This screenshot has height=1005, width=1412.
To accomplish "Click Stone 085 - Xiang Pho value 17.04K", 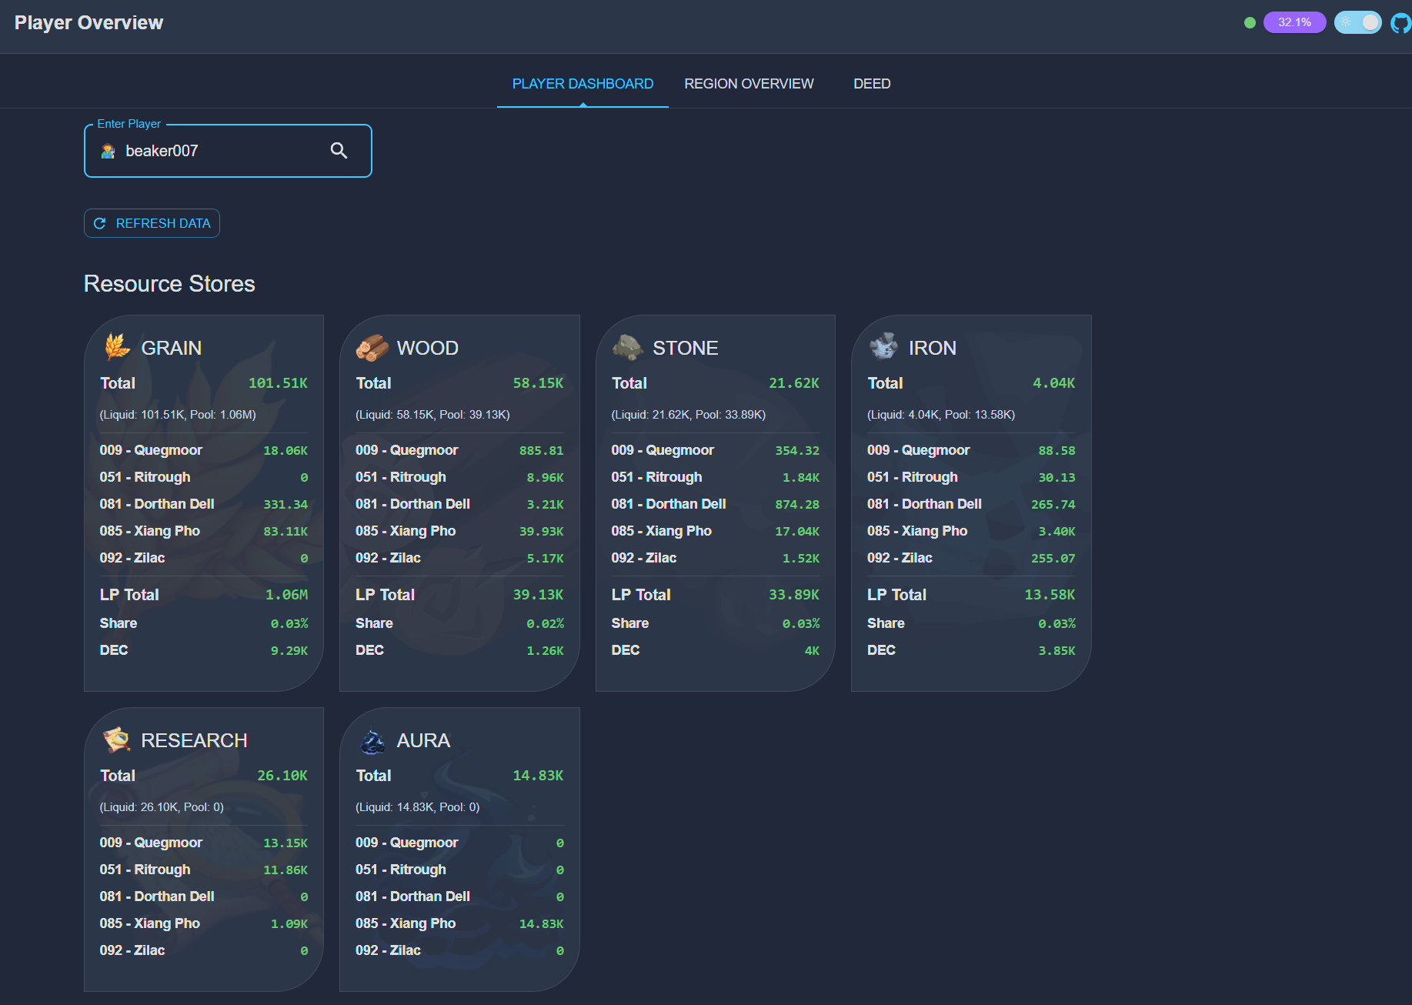I will (797, 532).
